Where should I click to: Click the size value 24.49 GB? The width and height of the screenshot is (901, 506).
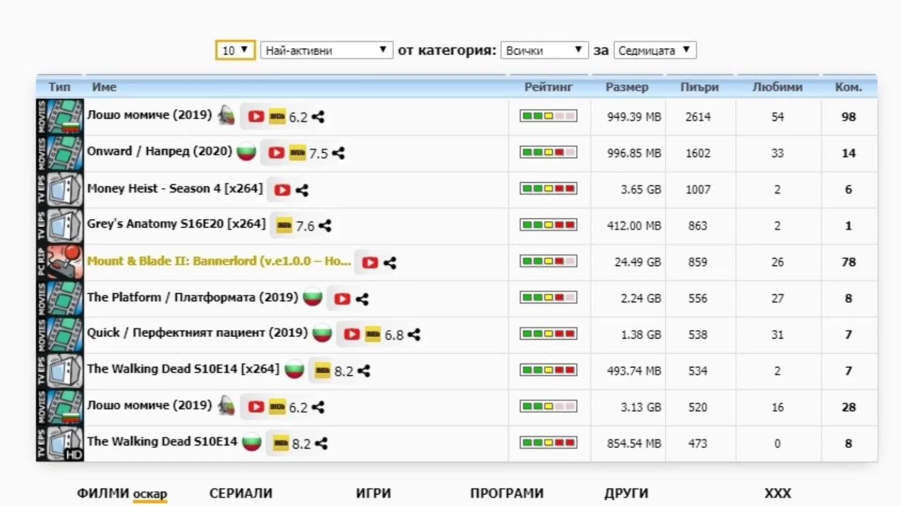point(638,262)
